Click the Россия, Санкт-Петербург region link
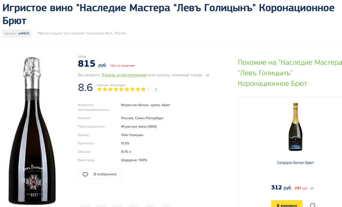 [x=142, y=118]
